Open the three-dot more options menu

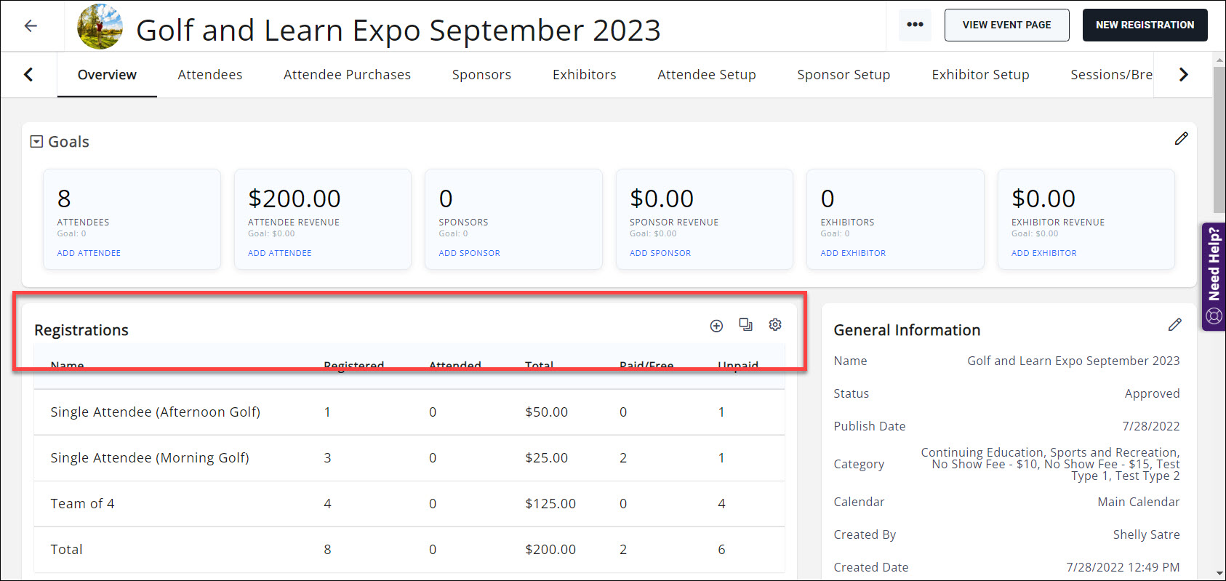[915, 25]
